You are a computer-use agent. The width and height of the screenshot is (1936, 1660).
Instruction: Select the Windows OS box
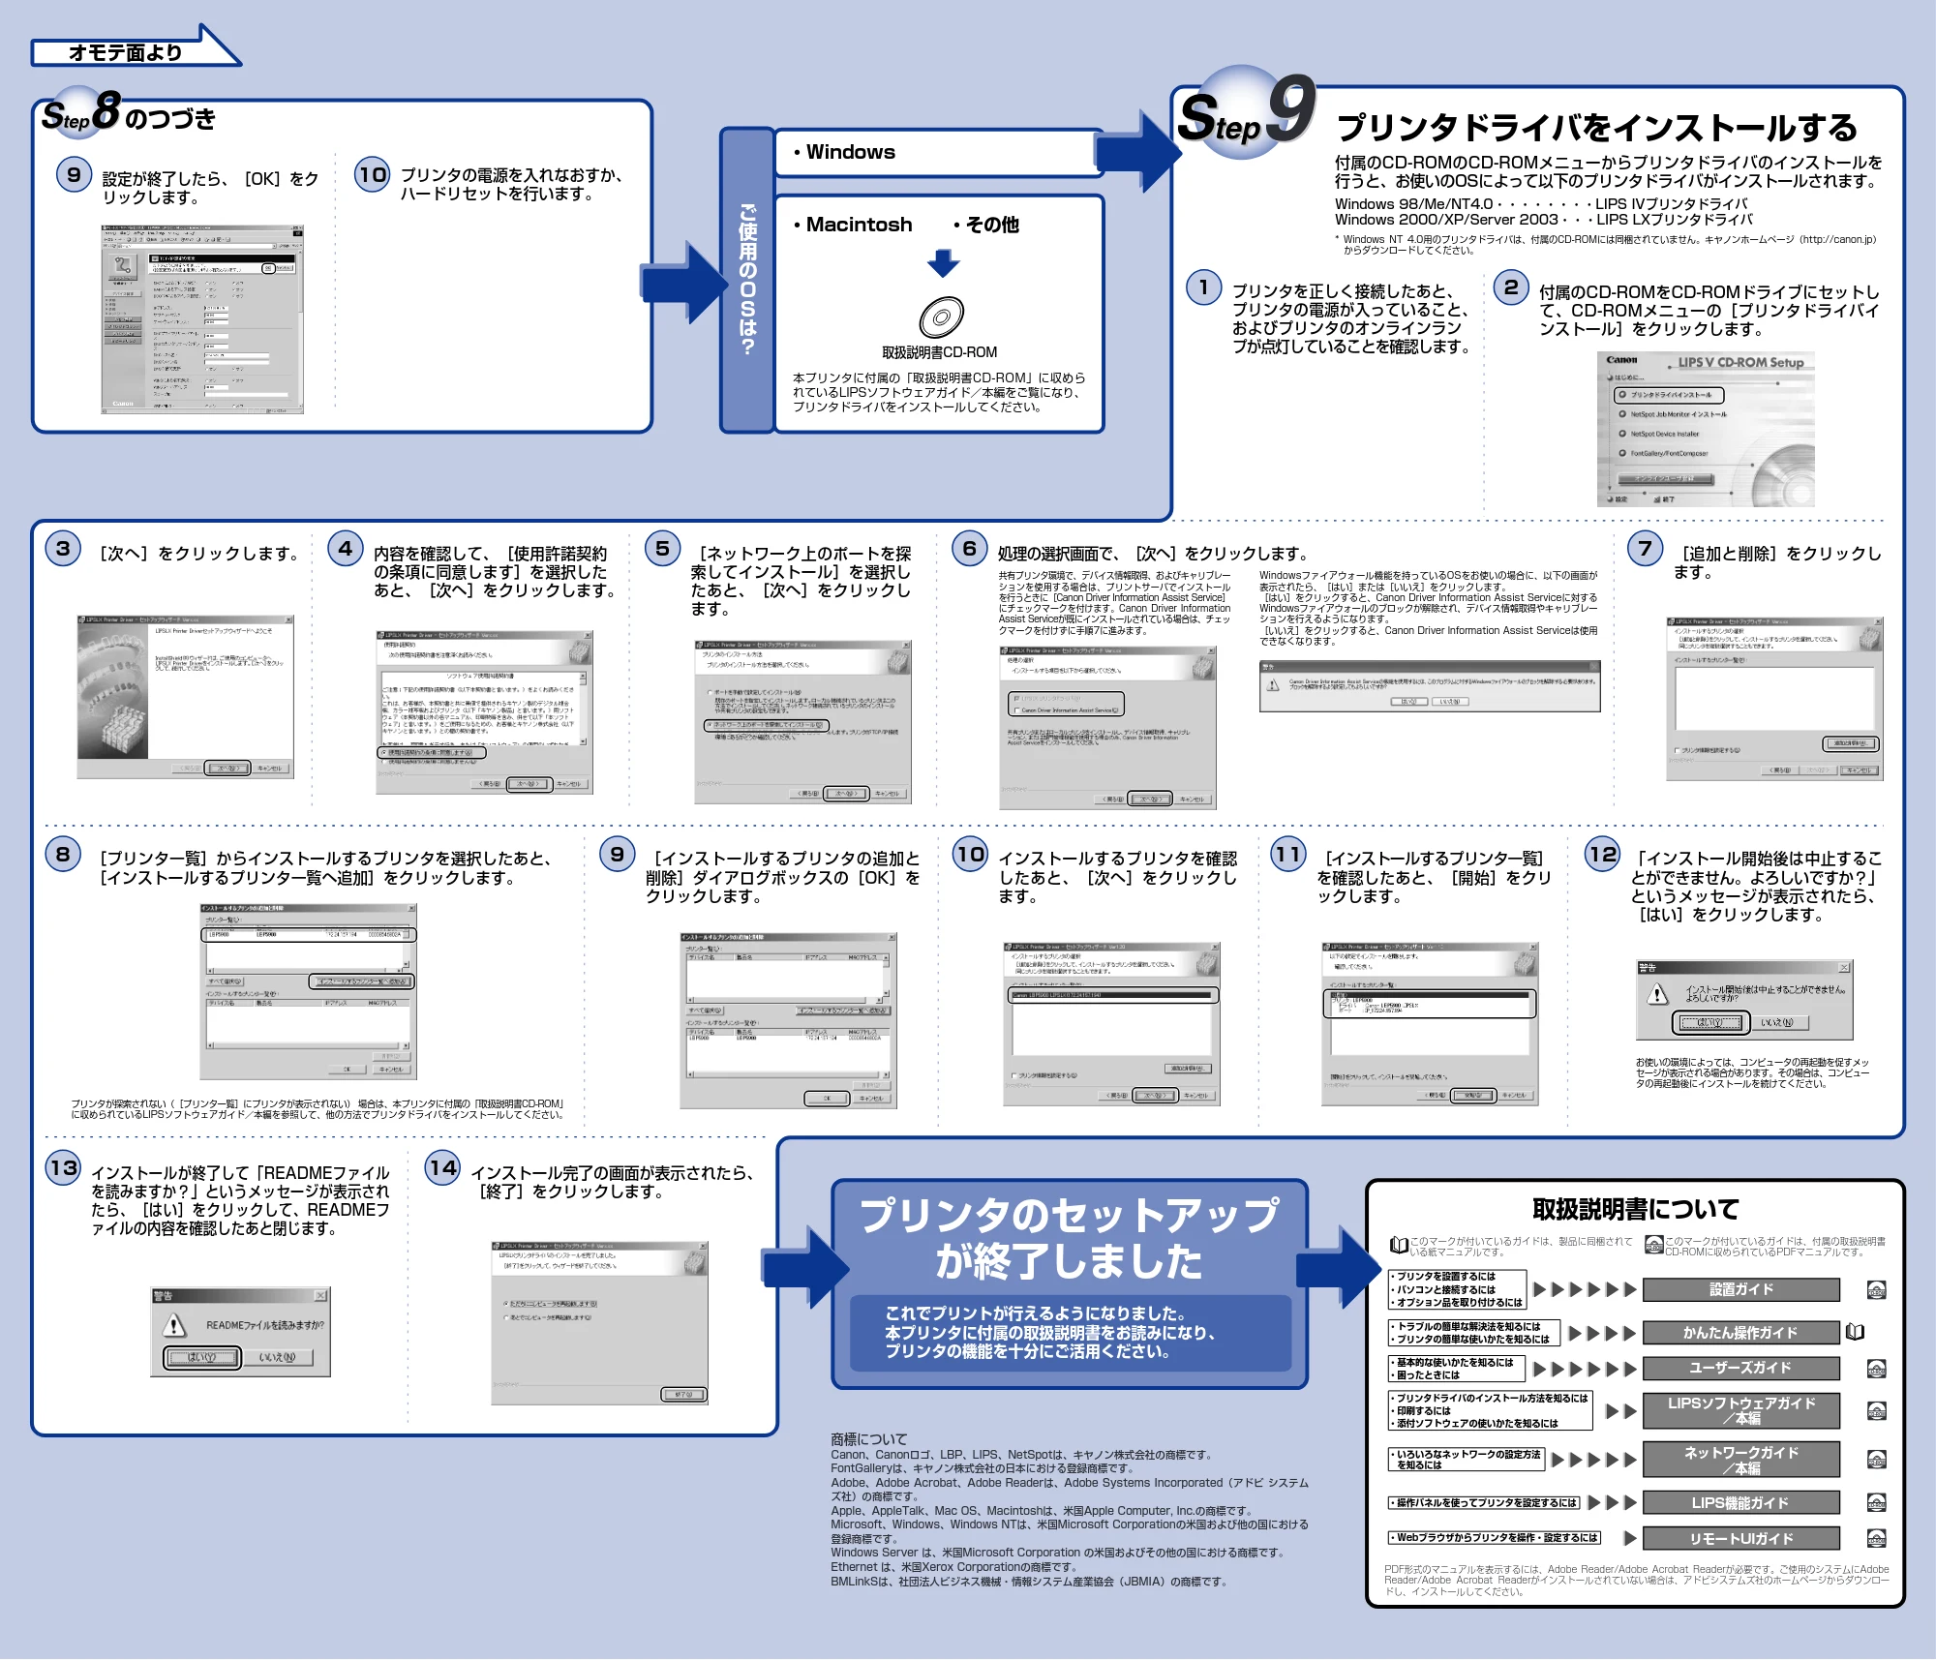(x=939, y=153)
